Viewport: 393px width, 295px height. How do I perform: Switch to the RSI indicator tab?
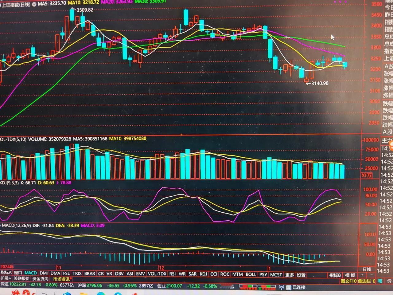pos(173,274)
